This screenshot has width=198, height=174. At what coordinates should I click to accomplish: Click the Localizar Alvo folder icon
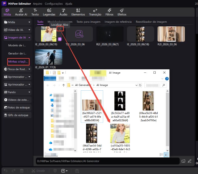coord(59,29)
